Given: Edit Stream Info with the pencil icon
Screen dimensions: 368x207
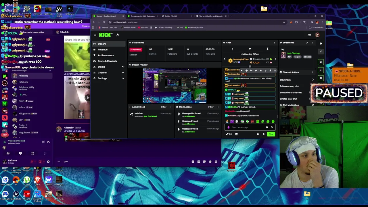Looking at the screenshot, I should click(307, 43).
